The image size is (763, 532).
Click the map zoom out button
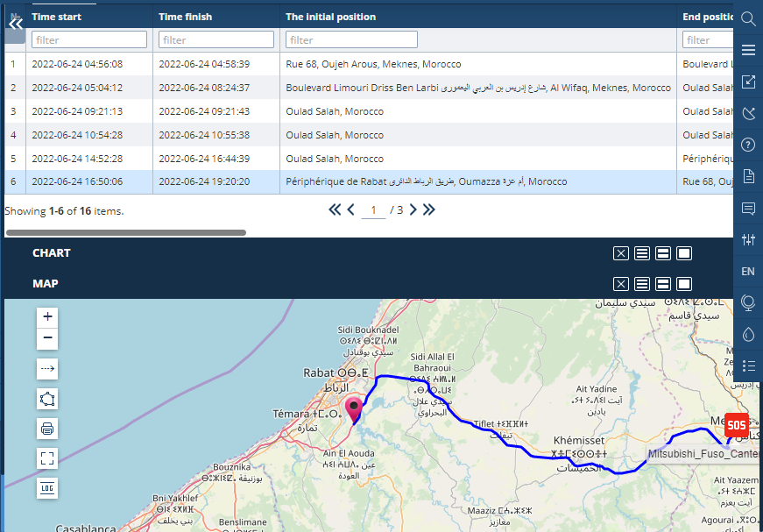pos(47,338)
